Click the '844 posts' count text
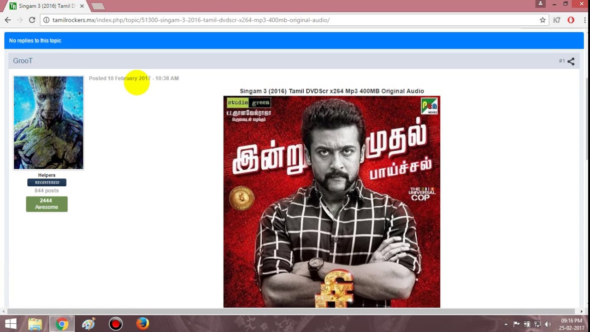 click(47, 190)
